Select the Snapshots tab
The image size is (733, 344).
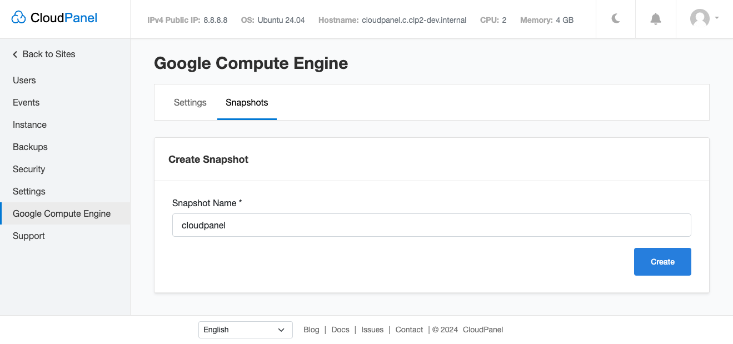(247, 102)
